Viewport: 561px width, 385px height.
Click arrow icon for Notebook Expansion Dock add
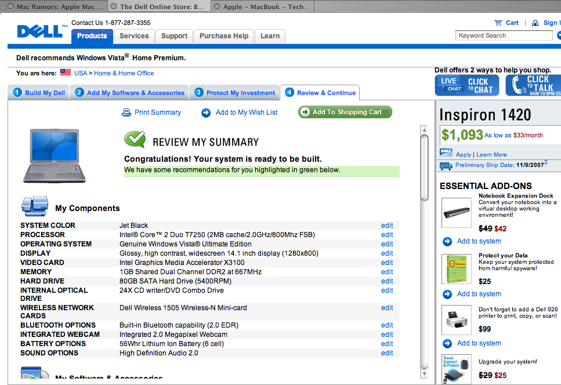(447, 242)
